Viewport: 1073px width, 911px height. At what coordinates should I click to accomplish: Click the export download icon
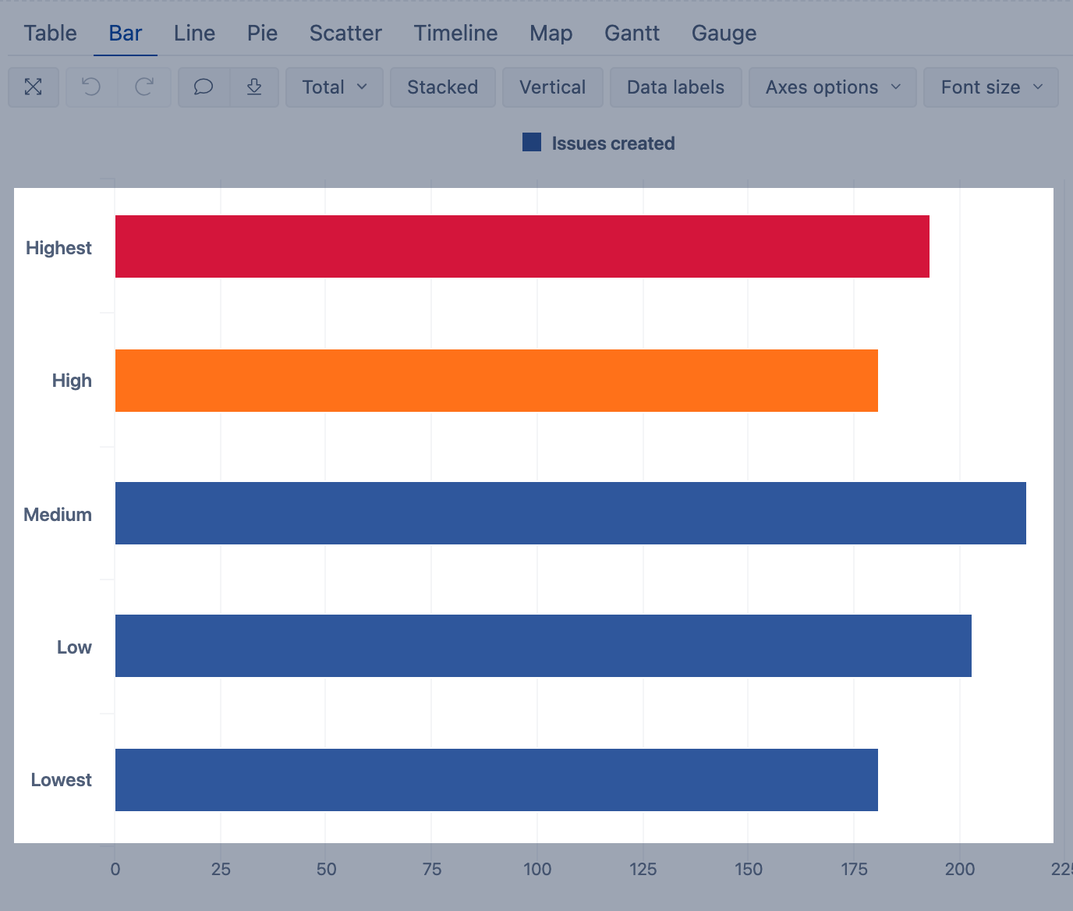[x=254, y=87]
